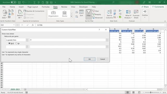Click the Save icon in the title bar
This screenshot has width=167, height=94.
(x=19, y=2)
